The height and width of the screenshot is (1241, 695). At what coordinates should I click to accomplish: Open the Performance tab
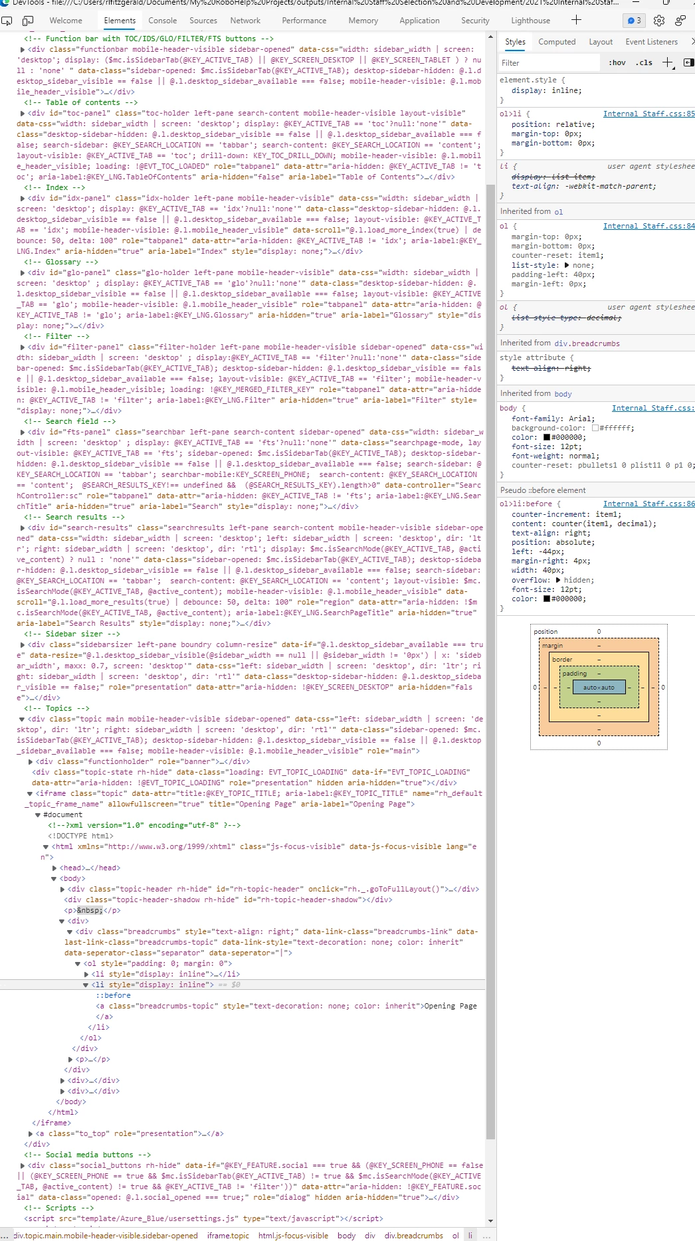click(x=304, y=21)
